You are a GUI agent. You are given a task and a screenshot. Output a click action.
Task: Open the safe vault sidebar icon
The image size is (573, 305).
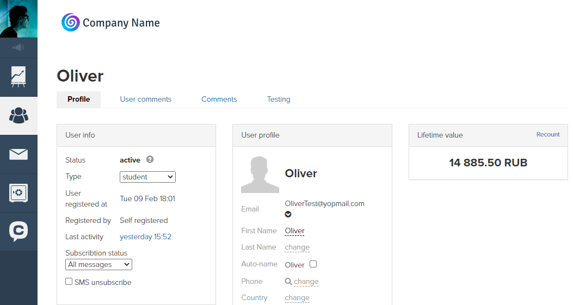[x=19, y=193]
